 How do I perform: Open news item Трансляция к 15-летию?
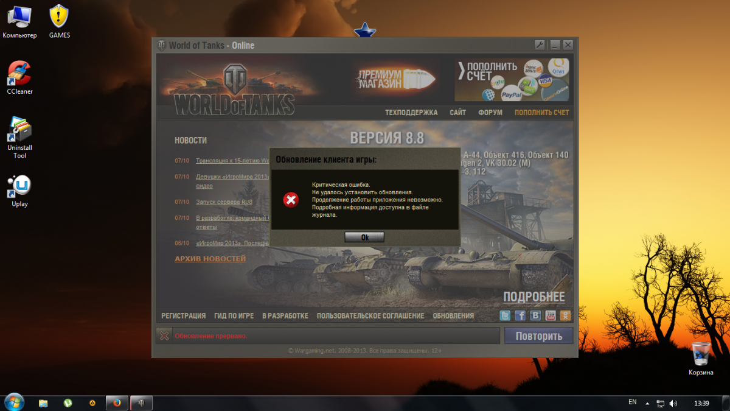232,161
